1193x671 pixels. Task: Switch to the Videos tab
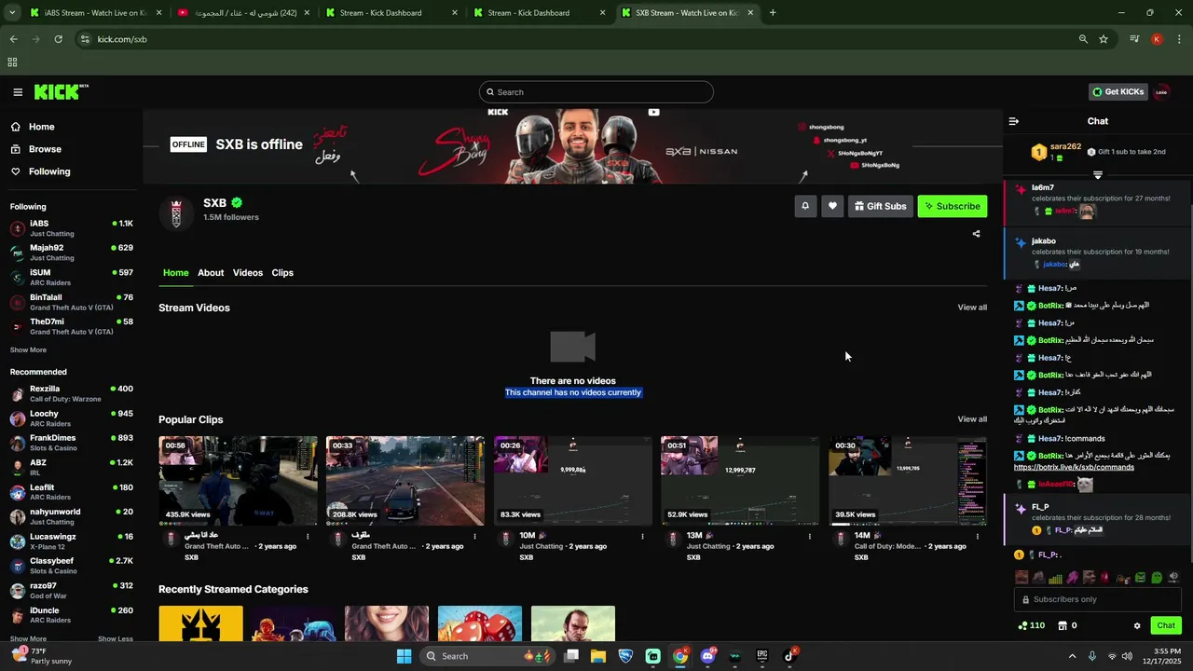click(x=248, y=273)
